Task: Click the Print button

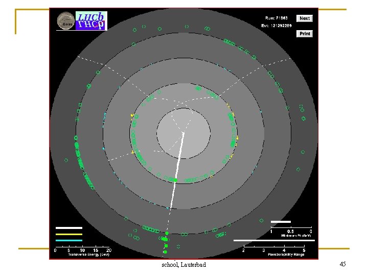Action: (x=305, y=34)
